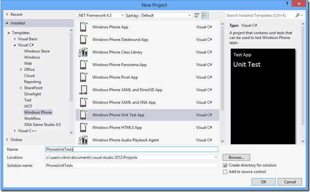Select the WCF category
Image resolution: width=310 pixels, height=192 pixels.
coord(28,107)
